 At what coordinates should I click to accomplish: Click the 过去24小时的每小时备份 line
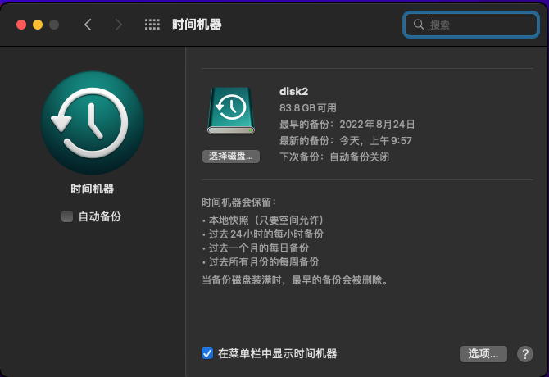point(263,234)
